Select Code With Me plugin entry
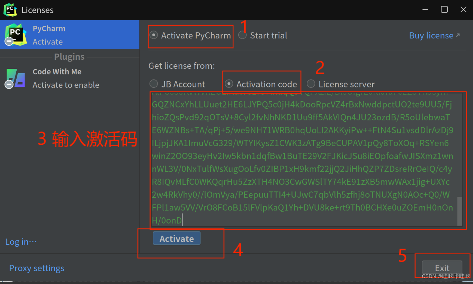Screen dimensions: 473x284 (x=70, y=78)
